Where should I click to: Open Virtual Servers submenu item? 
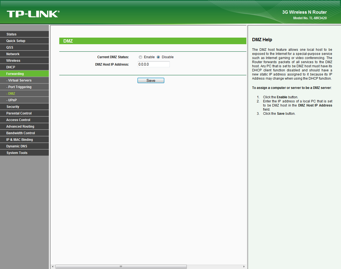point(20,80)
